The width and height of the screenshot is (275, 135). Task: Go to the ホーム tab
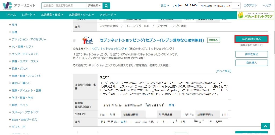point(12,15)
